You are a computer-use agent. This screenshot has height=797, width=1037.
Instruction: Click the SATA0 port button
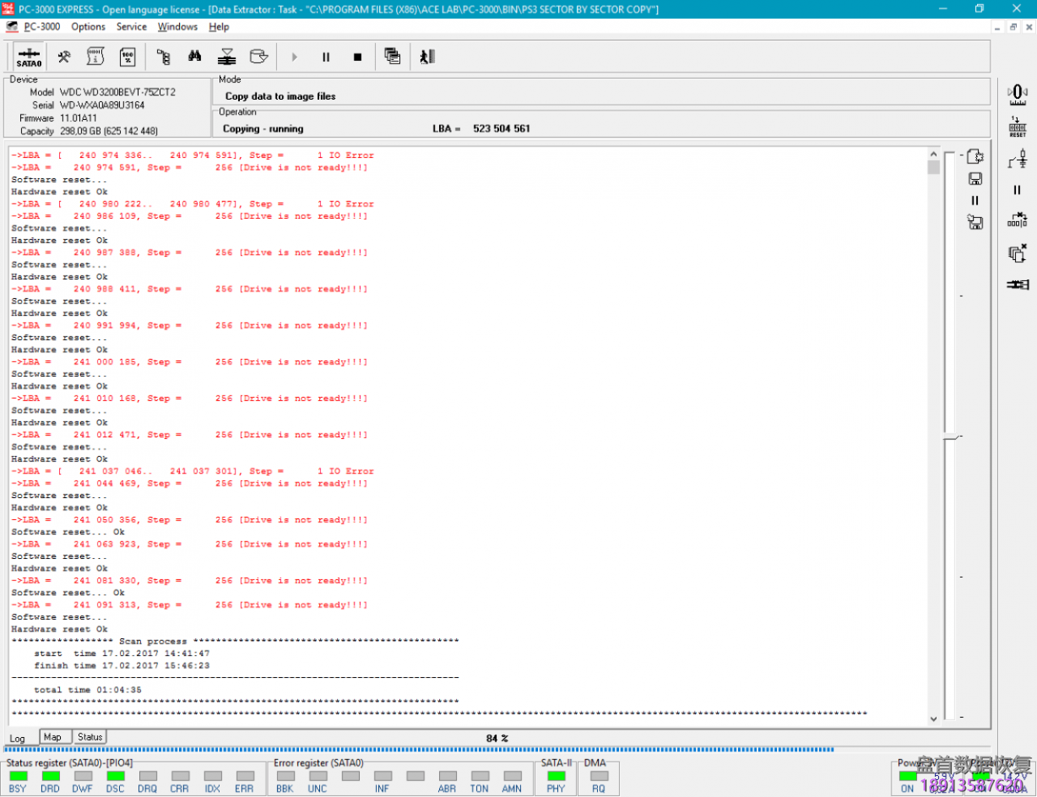coord(29,57)
